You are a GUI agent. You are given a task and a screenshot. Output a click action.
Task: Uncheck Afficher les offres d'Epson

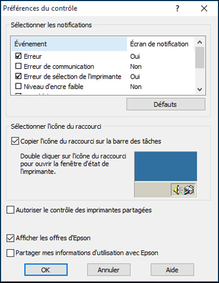pos(10,238)
